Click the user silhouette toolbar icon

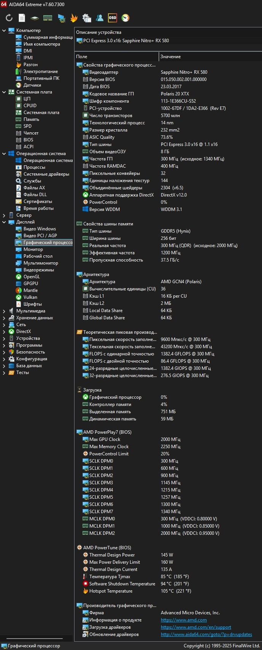(100, 18)
